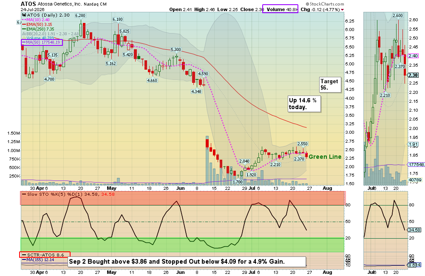Click the MA(155) 12.14 legend entry
The height and width of the screenshot is (276, 425).
pos(38,260)
